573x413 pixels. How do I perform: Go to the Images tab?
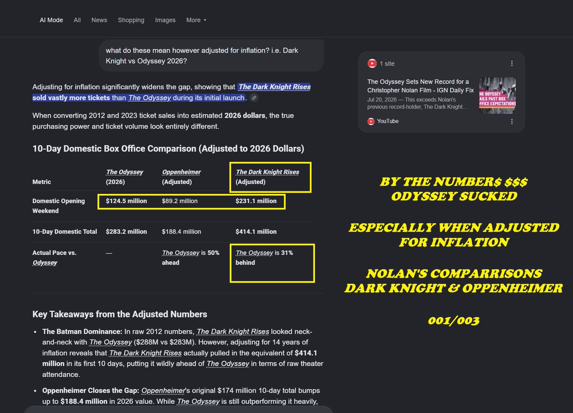165,20
